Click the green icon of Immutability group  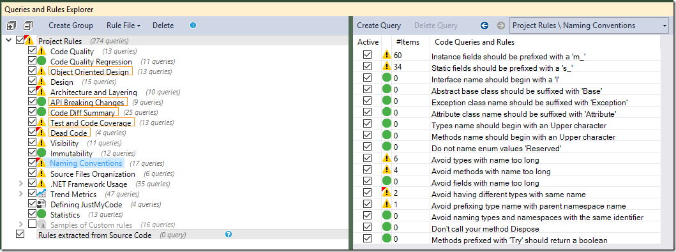(x=41, y=153)
